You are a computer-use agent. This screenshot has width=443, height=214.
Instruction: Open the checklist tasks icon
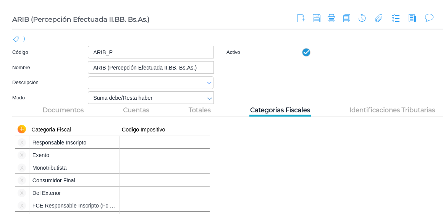pyautogui.click(x=396, y=18)
